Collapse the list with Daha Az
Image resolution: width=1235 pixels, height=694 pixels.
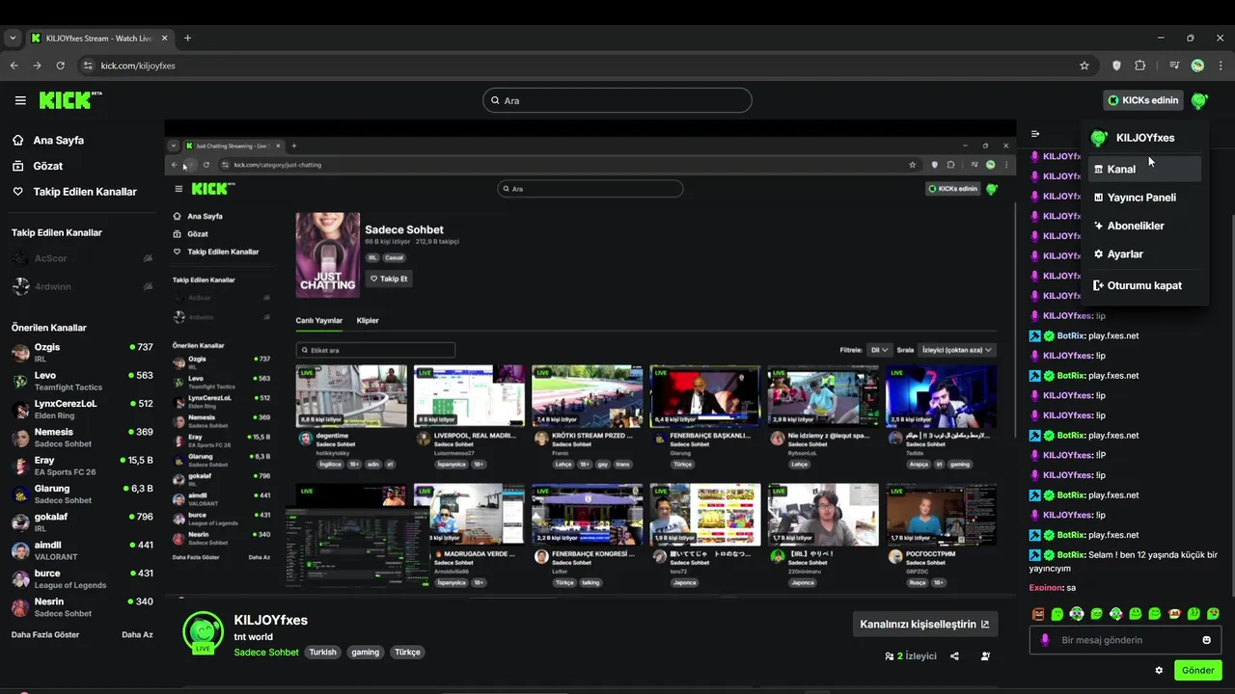coord(137,635)
